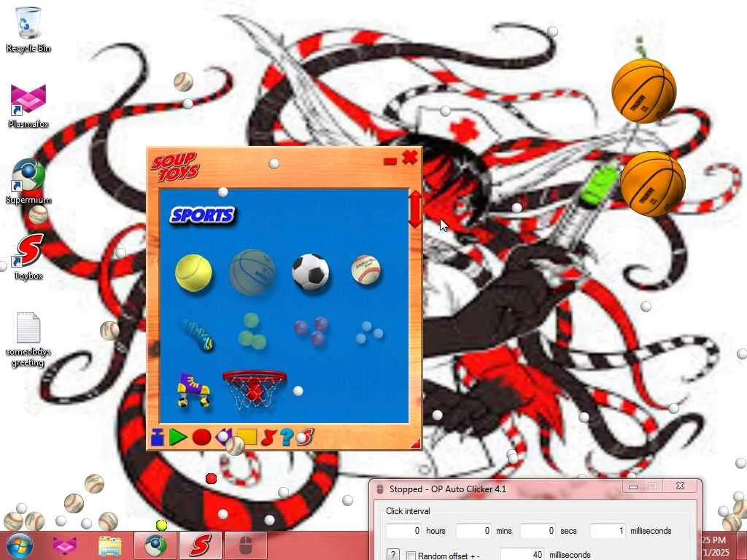Viewport: 747px width, 560px height.
Task: Enable the Random offset checkbox
Action: (x=411, y=555)
